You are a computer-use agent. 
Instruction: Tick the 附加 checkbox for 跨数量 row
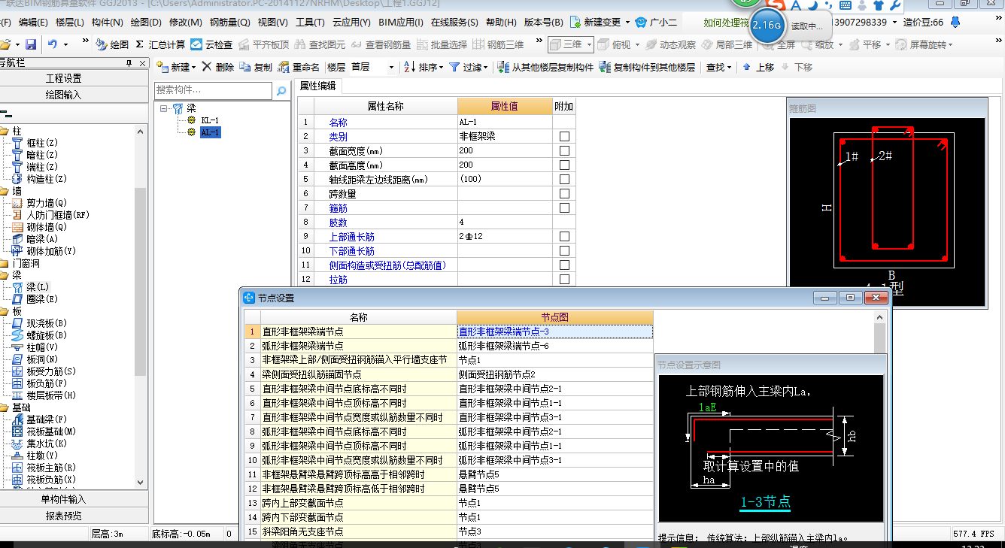tap(564, 194)
